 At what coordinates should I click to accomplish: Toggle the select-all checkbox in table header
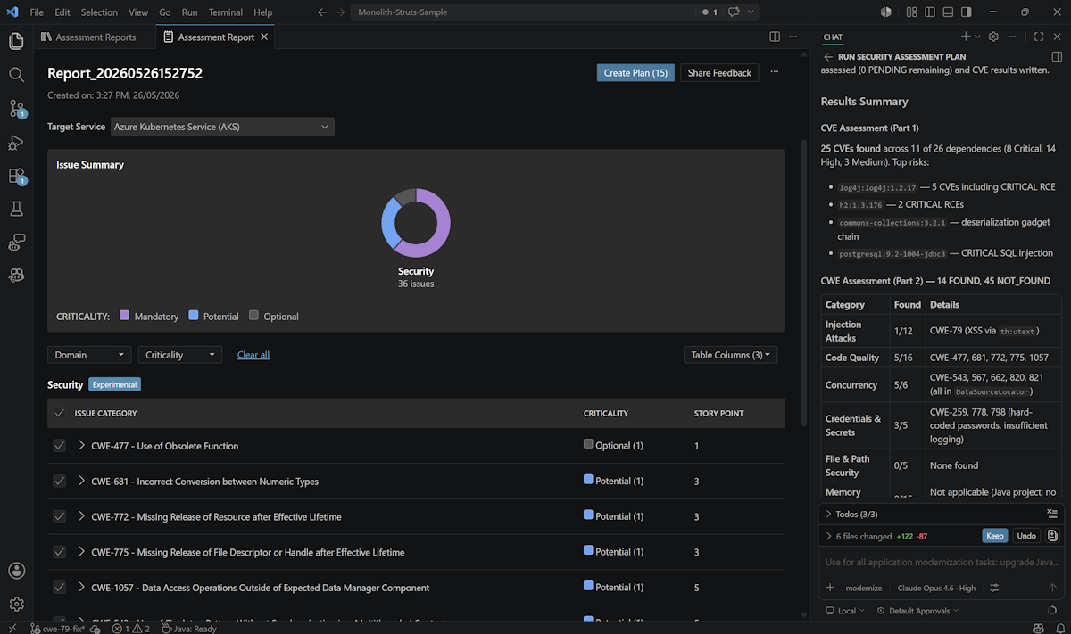pos(60,413)
